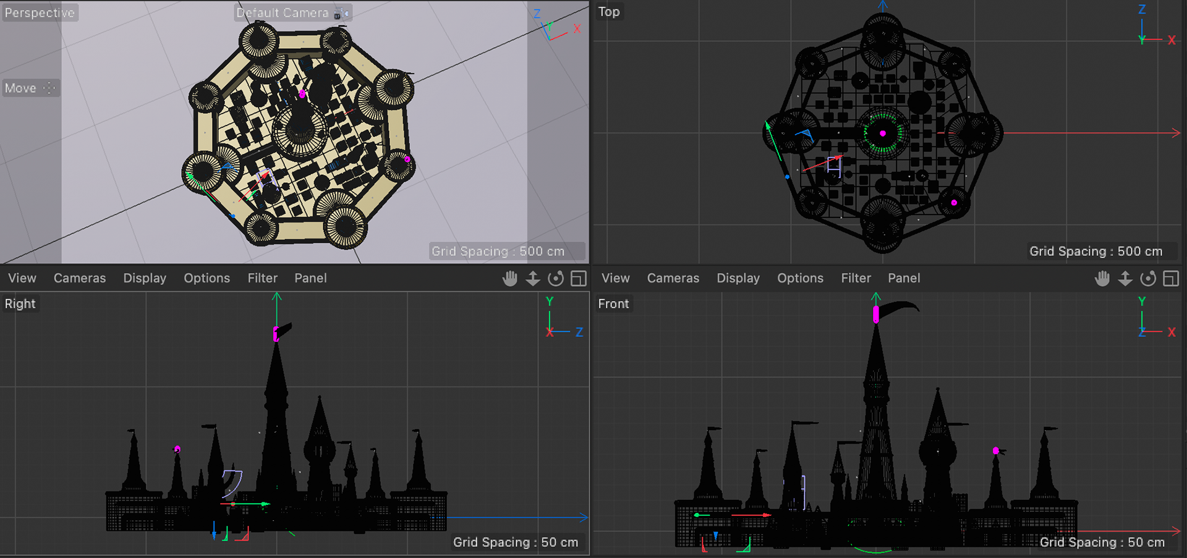
Task: Click the Right viewport label
Action: tap(20, 304)
